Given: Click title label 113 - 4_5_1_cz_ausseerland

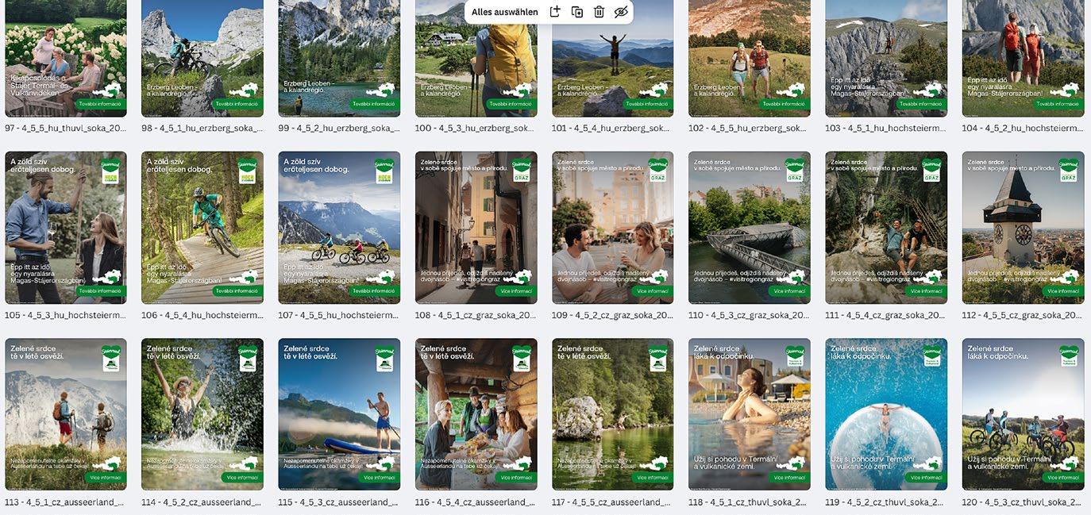Looking at the screenshot, I should (66, 502).
